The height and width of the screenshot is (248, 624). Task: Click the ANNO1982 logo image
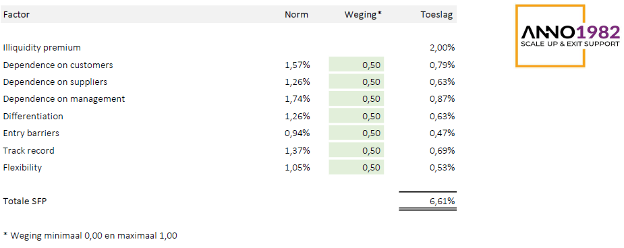[568, 36]
